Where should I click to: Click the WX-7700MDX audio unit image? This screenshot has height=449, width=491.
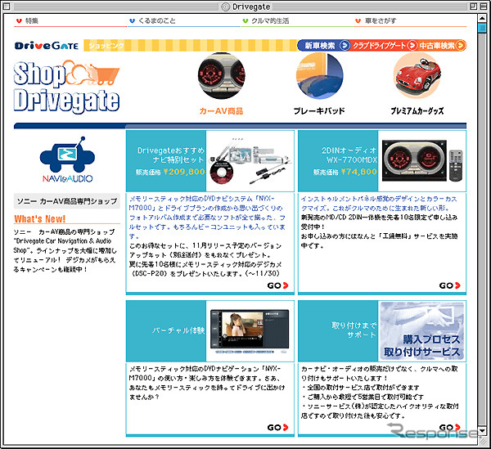(422, 161)
